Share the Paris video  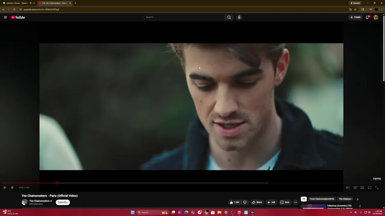tap(257, 202)
